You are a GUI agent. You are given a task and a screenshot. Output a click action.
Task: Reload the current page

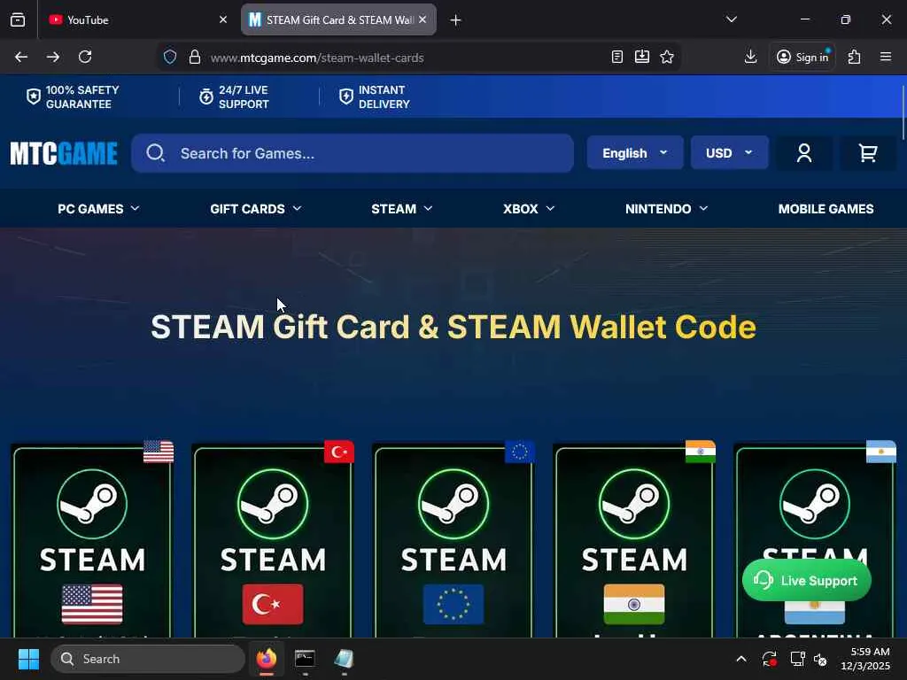pyautogui.click(x=85, y=57)
